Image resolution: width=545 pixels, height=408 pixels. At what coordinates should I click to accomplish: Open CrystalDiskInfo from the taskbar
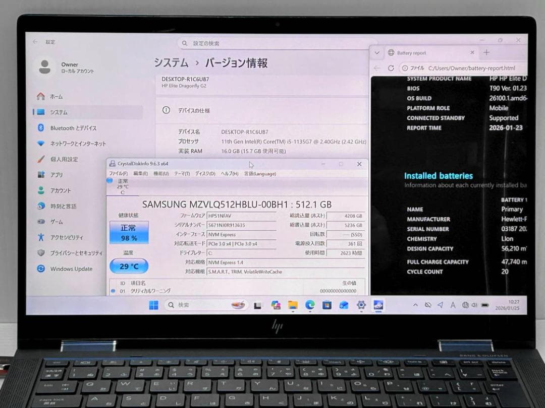tap(378, 305)
